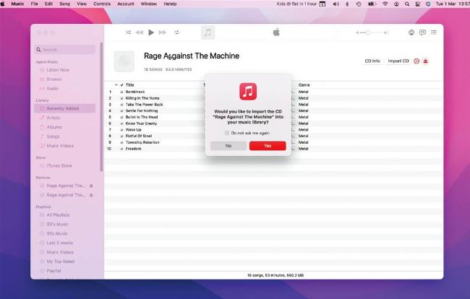Viewport: 470px width, 299px height.
Task: Open the CD Info button
Action: pyautogui.click(x=372, y=61)
